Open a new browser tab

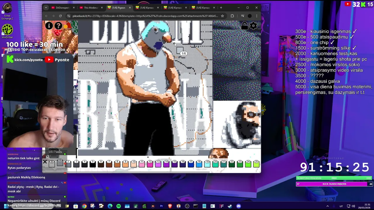221,8
